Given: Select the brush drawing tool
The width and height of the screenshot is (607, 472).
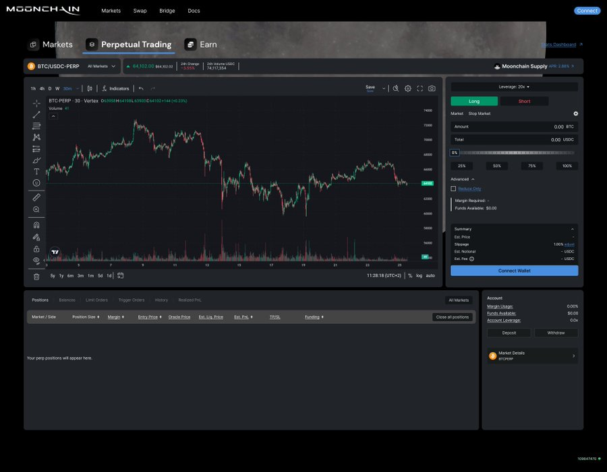Looking at the screenshot, I should 36,160.
